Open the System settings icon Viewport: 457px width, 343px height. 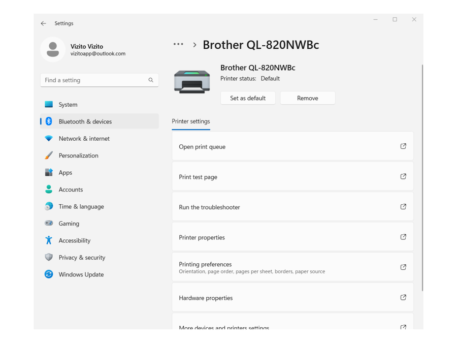coord(49,104)
